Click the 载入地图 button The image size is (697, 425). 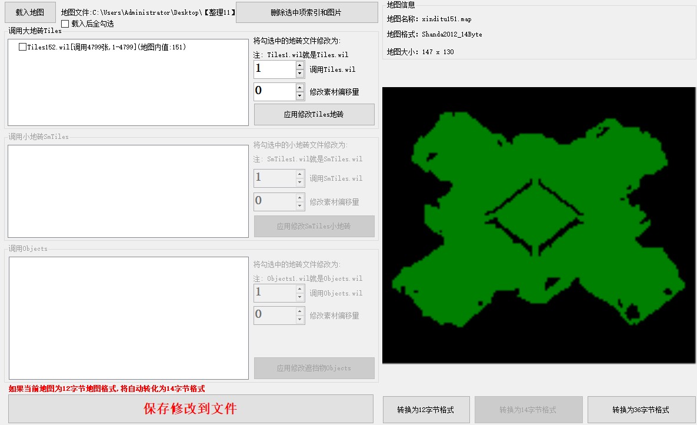pyautogui.click(x=30, y=12)
